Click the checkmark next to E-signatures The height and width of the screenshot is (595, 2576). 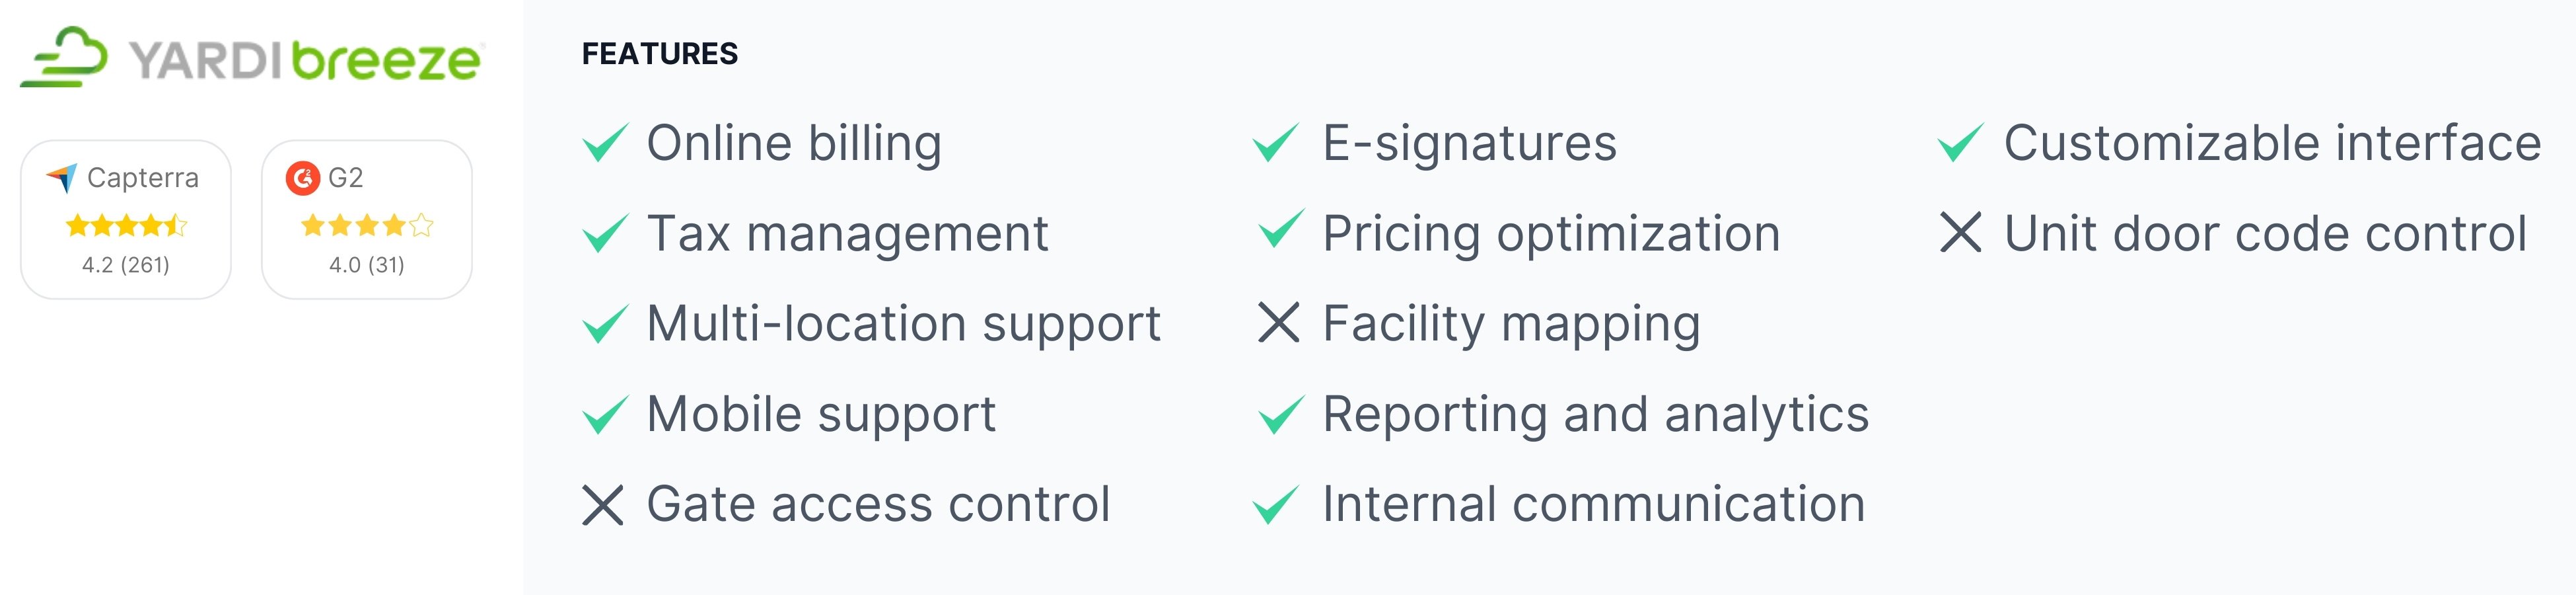1276,142
